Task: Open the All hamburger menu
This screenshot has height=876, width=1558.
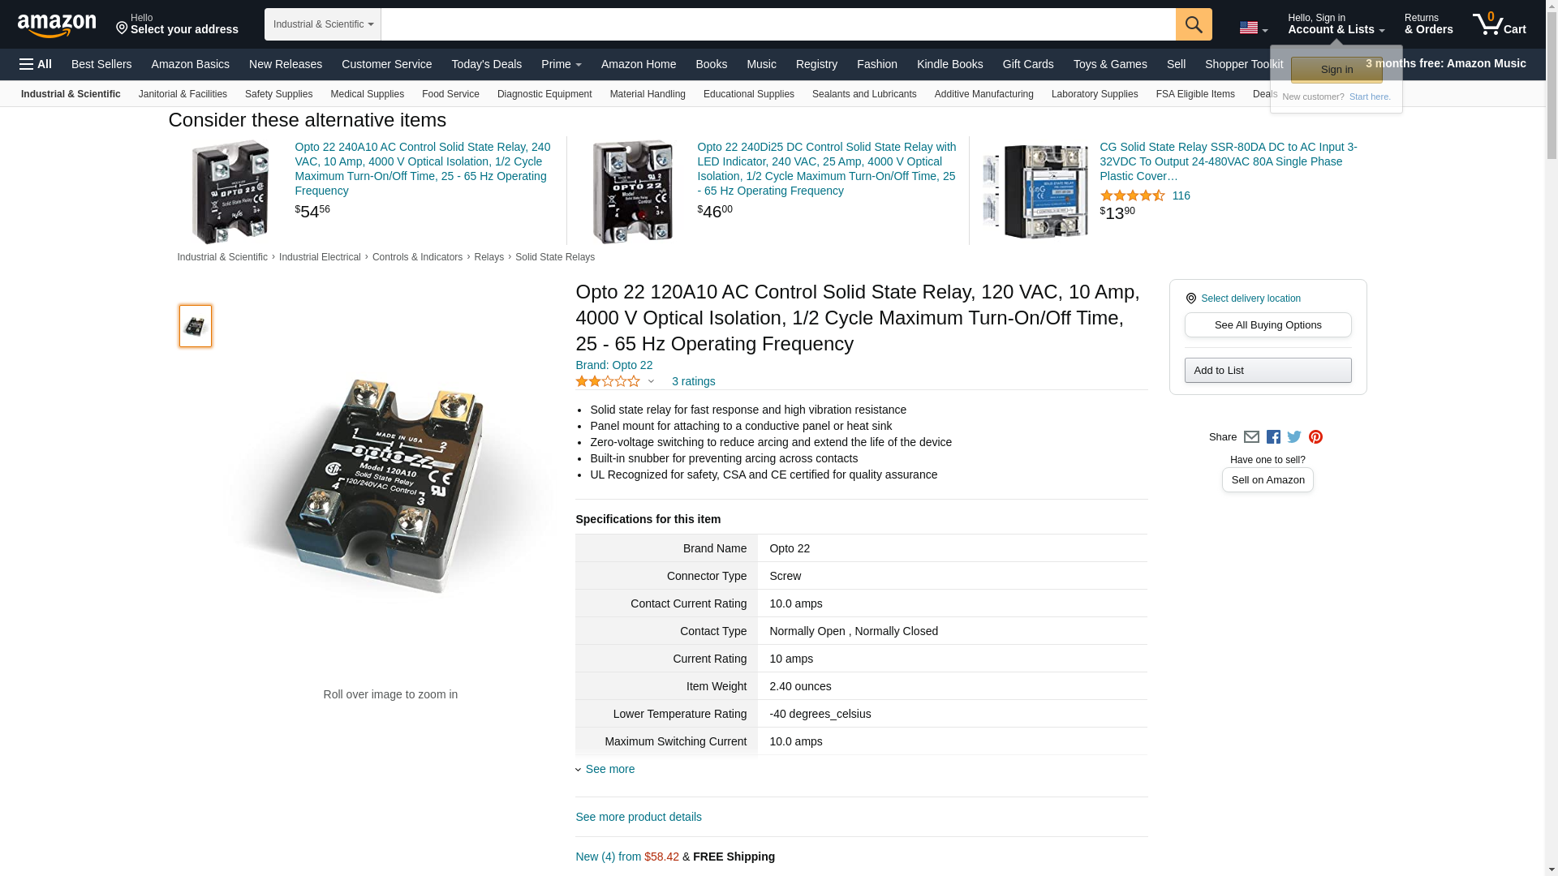Action: 36,64
